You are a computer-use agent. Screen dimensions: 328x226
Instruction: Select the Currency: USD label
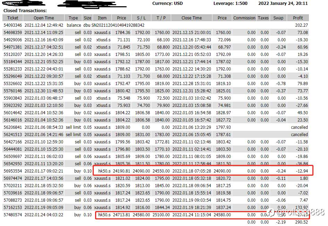click(167, 3)
